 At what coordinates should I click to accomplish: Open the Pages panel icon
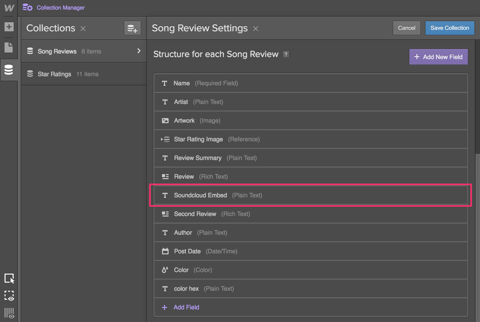9,47
